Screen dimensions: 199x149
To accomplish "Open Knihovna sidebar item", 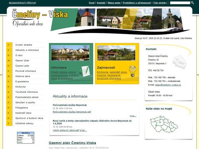I will tap(21, 87).
